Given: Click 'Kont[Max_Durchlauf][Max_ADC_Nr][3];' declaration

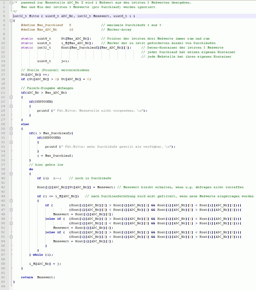Looking at the screenshot, I should click(96, 48).
